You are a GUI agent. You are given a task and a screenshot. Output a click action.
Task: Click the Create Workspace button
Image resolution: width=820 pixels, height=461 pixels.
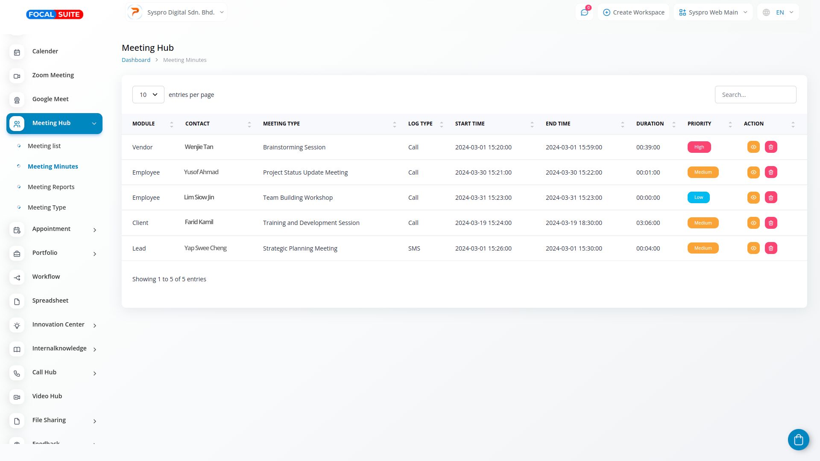[x=633, y=12]
